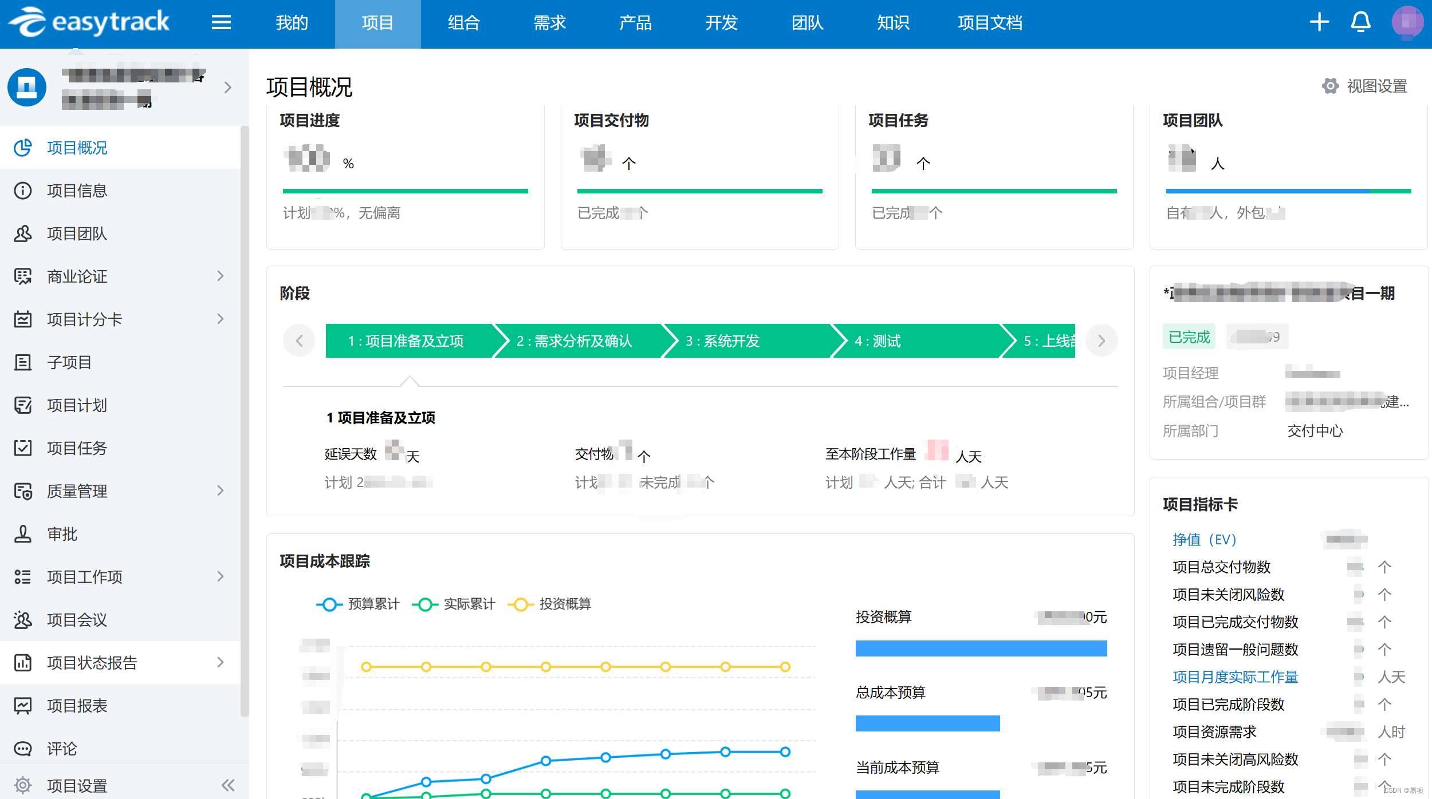Screen dimensions: 1432x799
Task: Expand the 项目状态报告 sidebar submenu
Action: [x=221, y=663]
